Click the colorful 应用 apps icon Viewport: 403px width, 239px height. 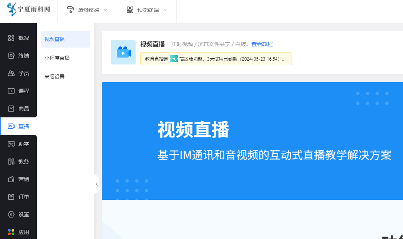tap(11, 232)
